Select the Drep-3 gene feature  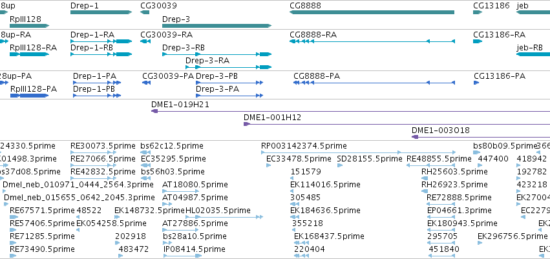[x=217, y=26]
